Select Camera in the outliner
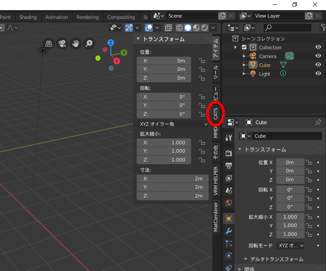The image size is (326, 271). coord(267,56)
